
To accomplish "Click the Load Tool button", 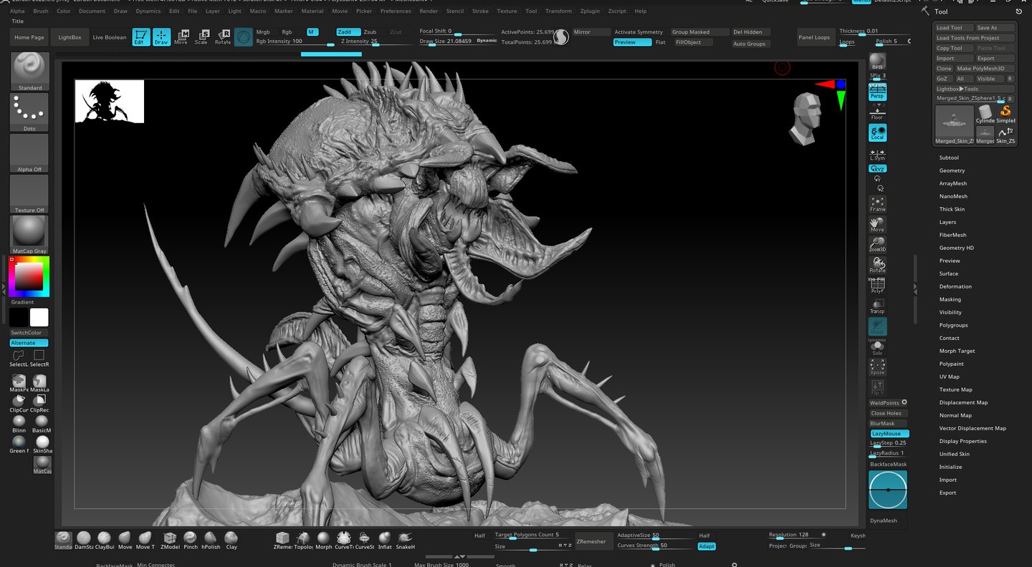I will click(x=953, y=28).
